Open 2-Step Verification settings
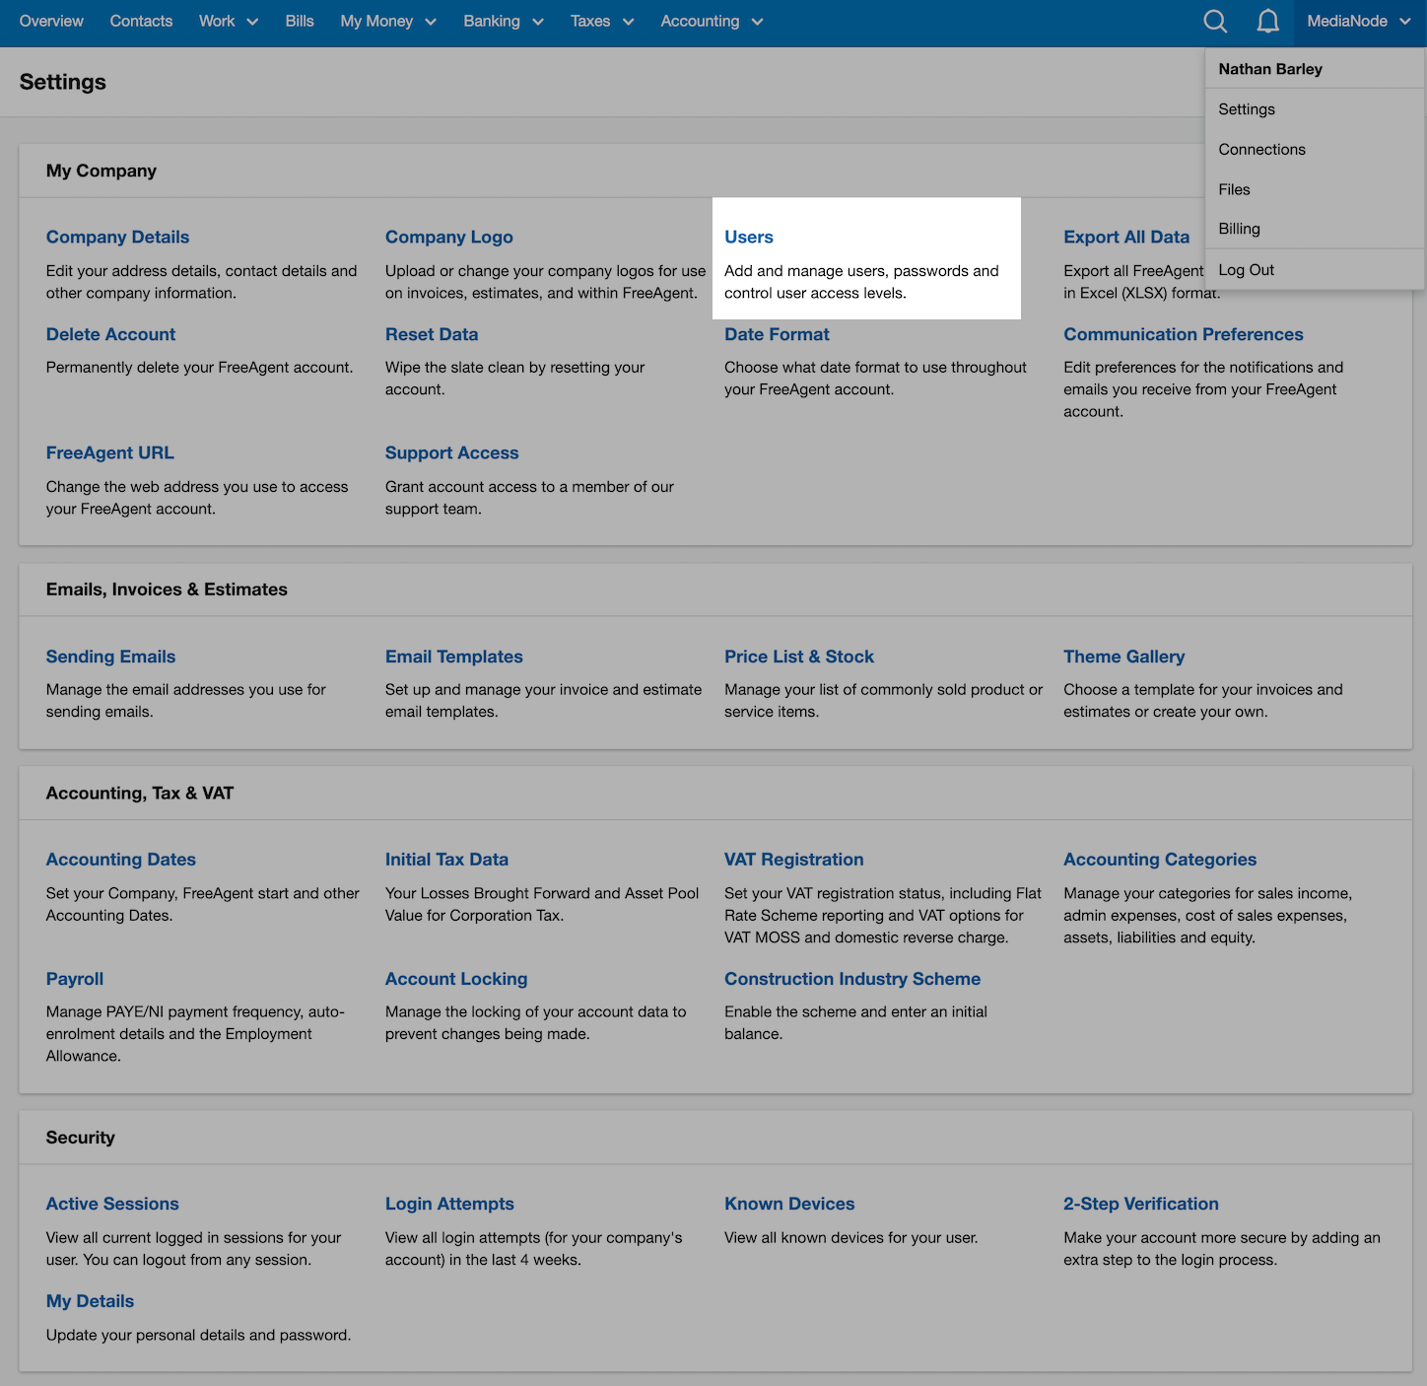This screenshot has height=1386, width=1427. click(x=1140, y=1204)
